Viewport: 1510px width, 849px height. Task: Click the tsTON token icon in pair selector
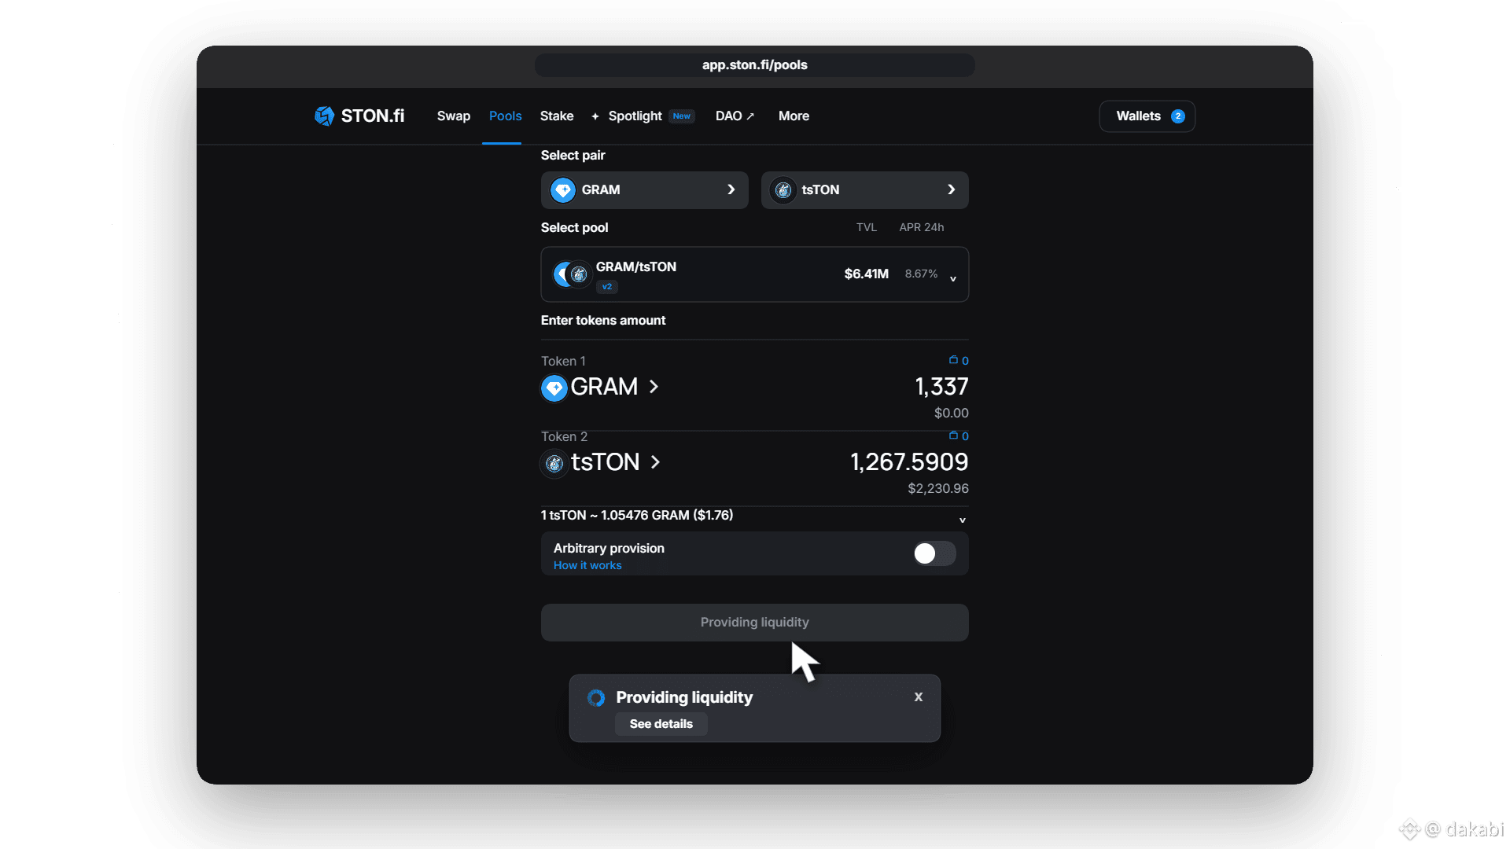pyautogui.click(x=783, y=190)
